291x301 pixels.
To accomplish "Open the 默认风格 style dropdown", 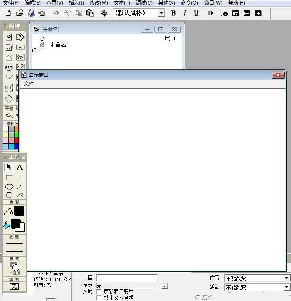I will tap(162, 13).
